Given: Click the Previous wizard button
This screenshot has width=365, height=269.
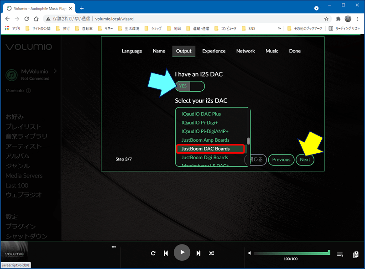Looking at the screenshot, I should pyautogui.click(x=281, y=160).
